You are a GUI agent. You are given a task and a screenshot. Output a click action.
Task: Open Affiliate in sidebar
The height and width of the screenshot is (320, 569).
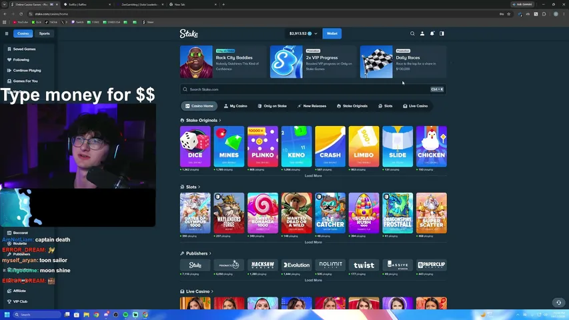(x=17, y=291)
